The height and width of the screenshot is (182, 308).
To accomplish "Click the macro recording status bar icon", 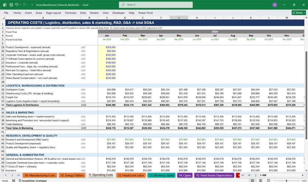I will (14, 181).
